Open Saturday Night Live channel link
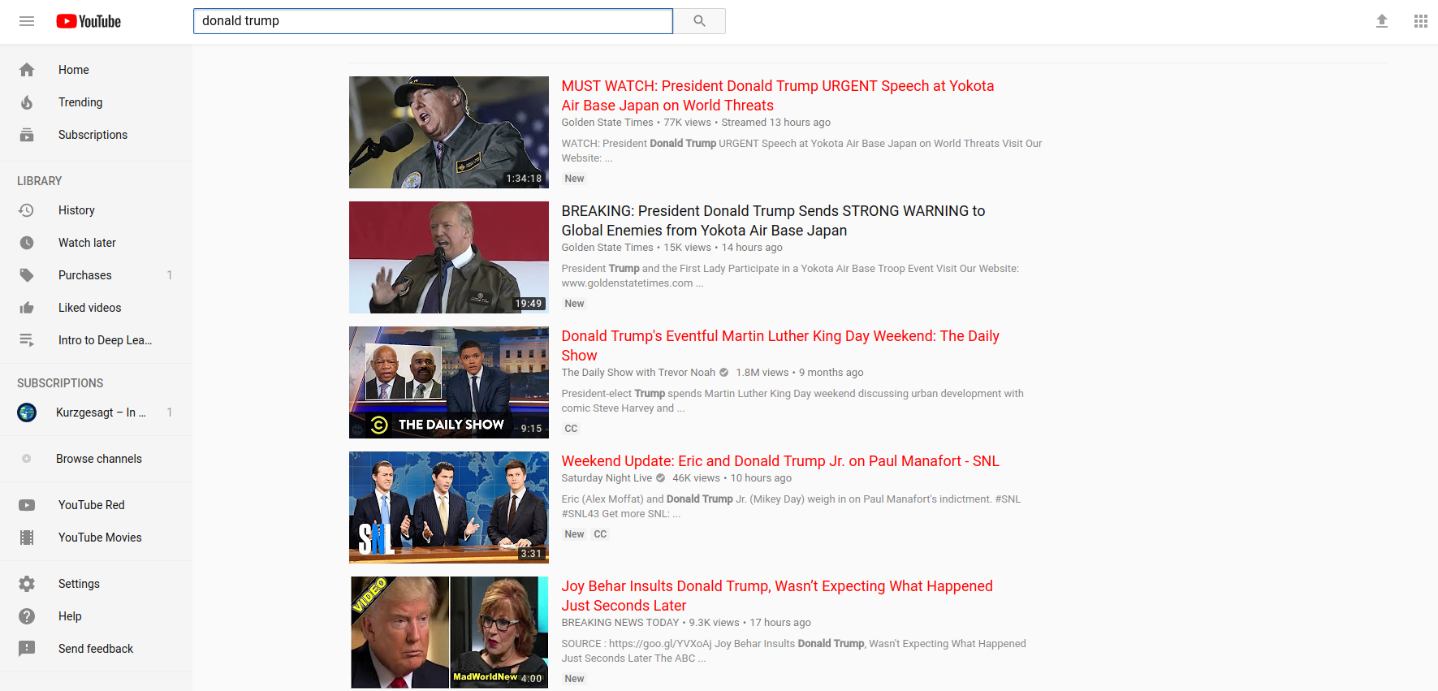 point(607,478)
